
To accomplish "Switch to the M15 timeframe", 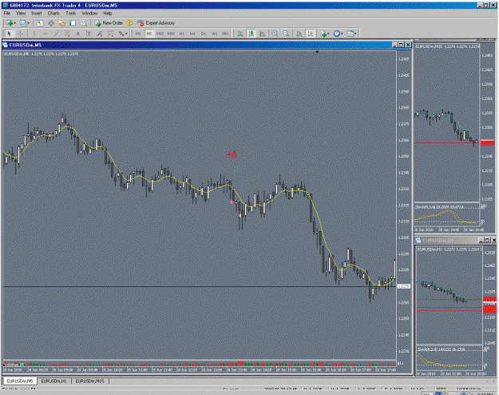I will 160,34.
